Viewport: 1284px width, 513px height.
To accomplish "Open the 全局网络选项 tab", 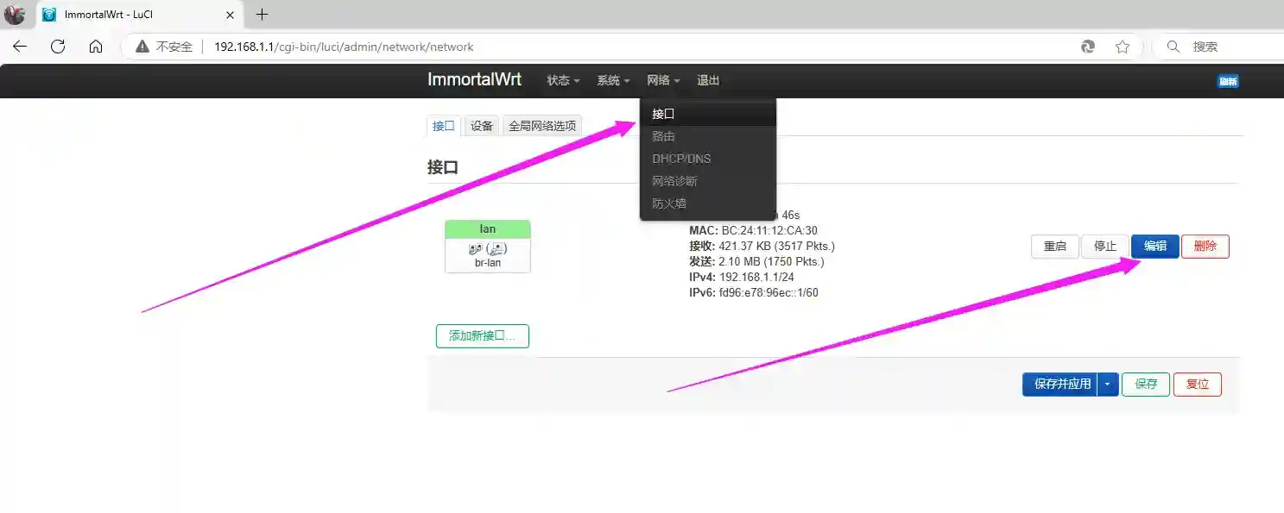I will [541, 126].
